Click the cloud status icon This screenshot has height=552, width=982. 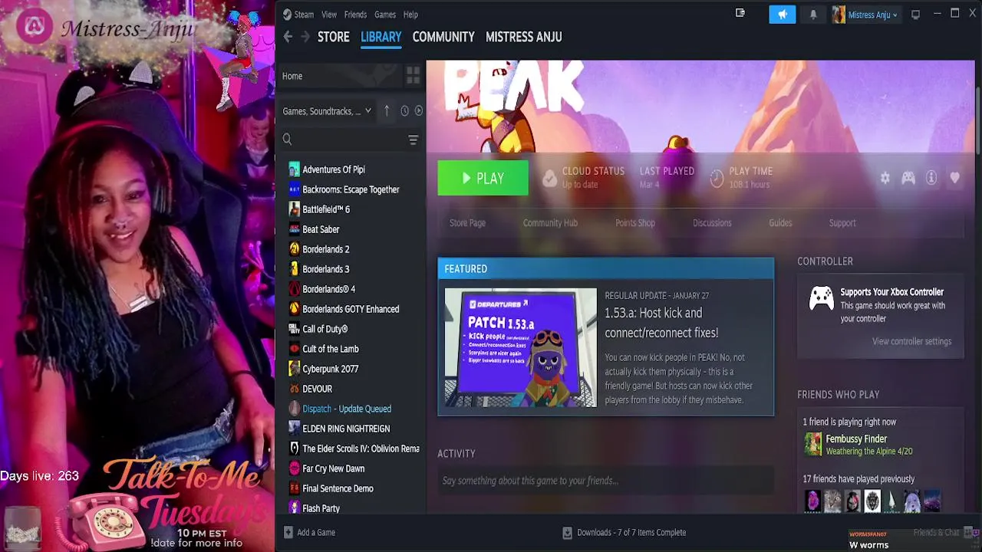[549, 179]
